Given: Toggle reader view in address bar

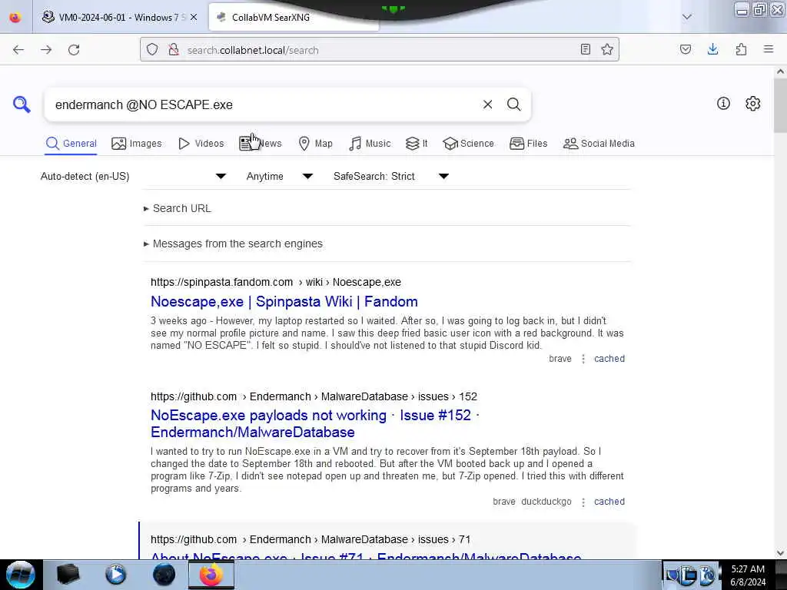Looking at the screenshot, I should pyautogui.click(x=585, y=49).
